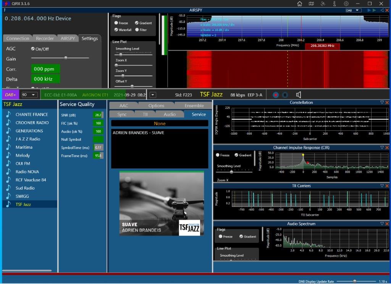
Task: Click the music note icon for CHANTE FRANCE
Action: 8,114
